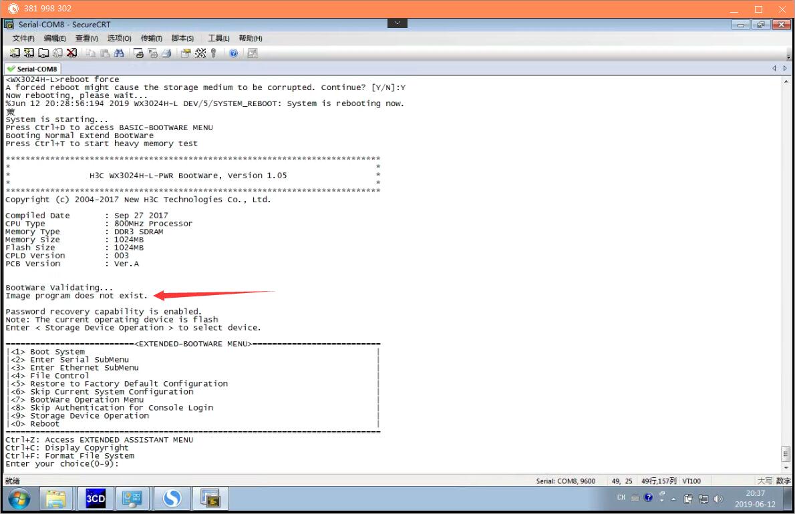Click the '<0> Reboot' menu line
795x514 pixels.
tap(35, 424)
